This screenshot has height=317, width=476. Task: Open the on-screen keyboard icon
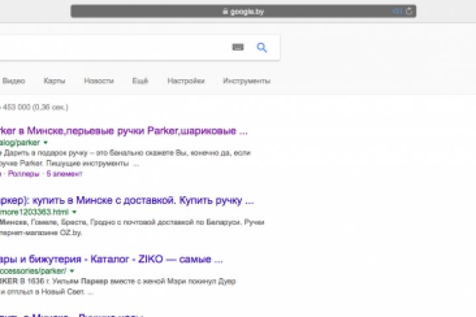point(238,48)
